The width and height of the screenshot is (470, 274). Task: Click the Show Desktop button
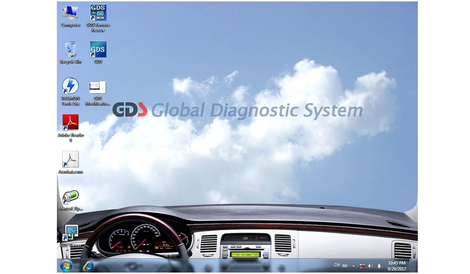tap(414, 266)
